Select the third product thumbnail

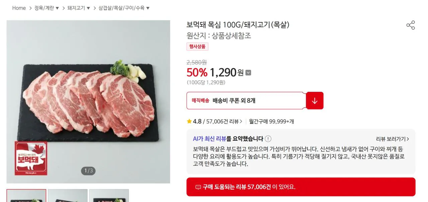click(x=109, y=197)
